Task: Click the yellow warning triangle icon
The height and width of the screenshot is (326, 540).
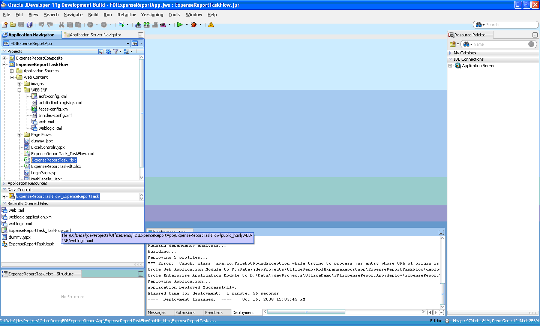Action: coord(211,25)
